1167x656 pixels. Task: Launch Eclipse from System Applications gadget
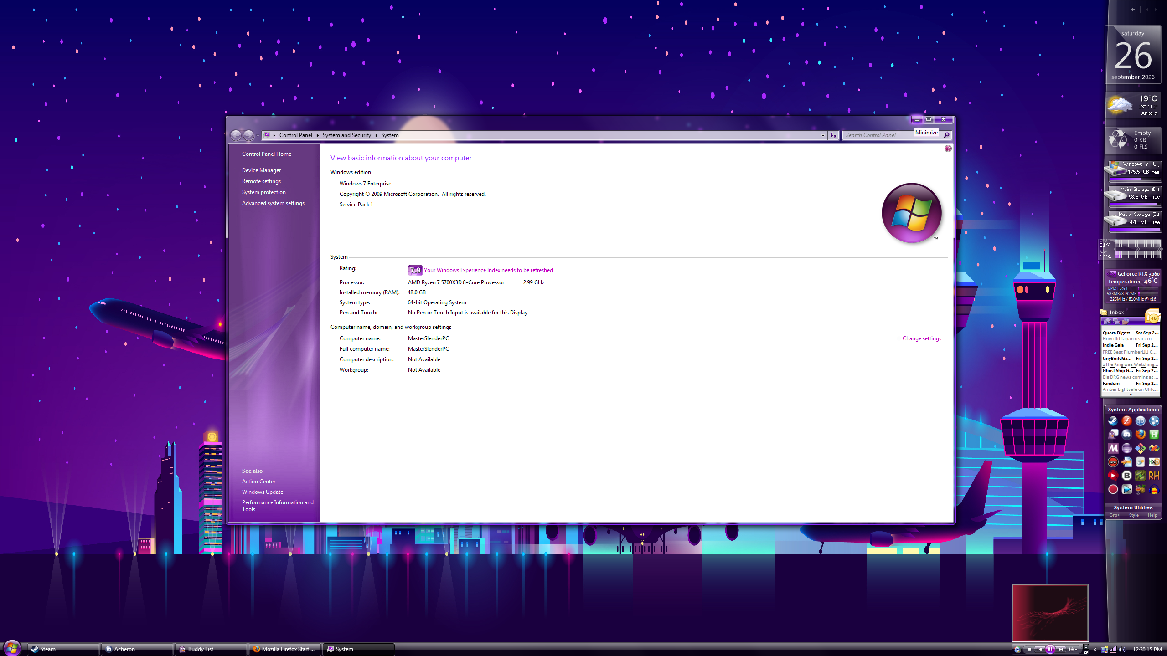pos(1126,448)
